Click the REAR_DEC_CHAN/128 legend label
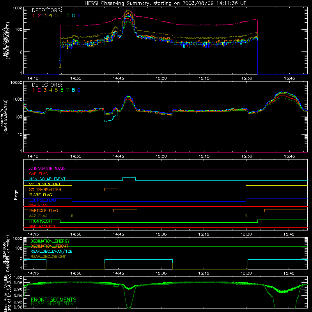Screen dimensions: 312x312 tap(51, 251)
